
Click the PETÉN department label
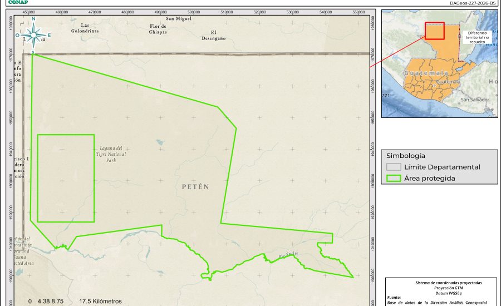[x=195, y=187]
